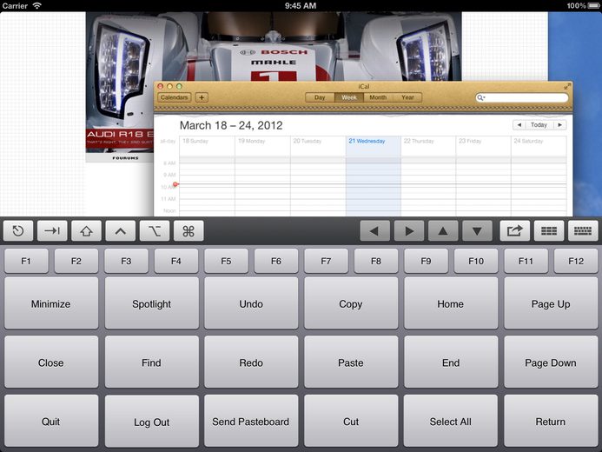Screen dimensions: 602x452
Task: Select the 19 Monday column header
Action: [251, 141]
